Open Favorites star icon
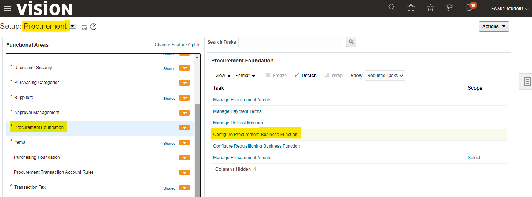 click(x=430, y=8)
